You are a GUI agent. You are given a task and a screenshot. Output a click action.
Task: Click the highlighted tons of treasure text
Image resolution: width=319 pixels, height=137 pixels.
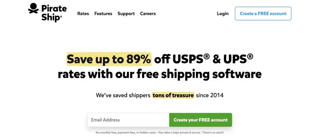pos(173,95)
